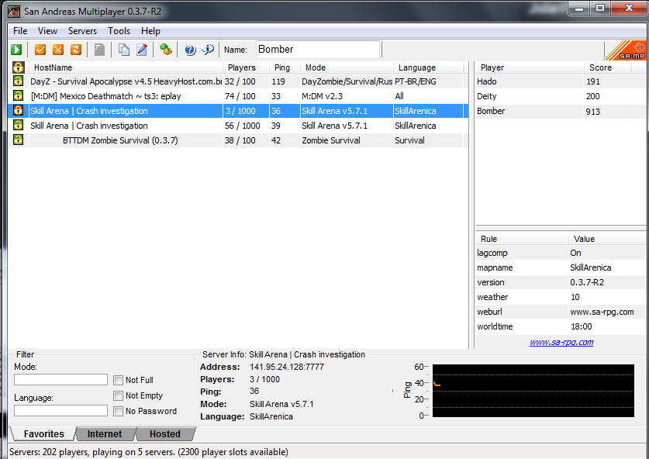Click the Copy Server Info icon
This screenshot has width=649, height=459.
[124, 50]
